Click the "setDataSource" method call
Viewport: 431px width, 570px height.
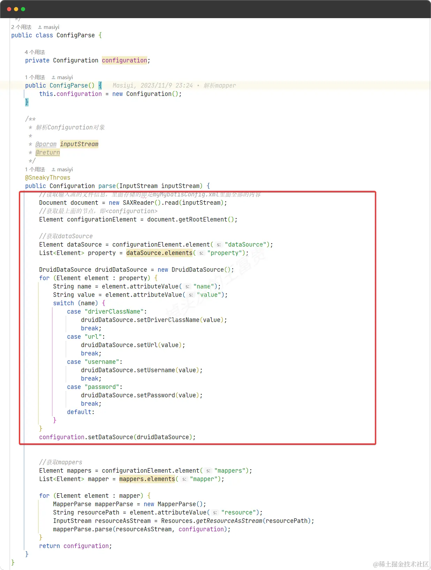(x=111, y=437)
